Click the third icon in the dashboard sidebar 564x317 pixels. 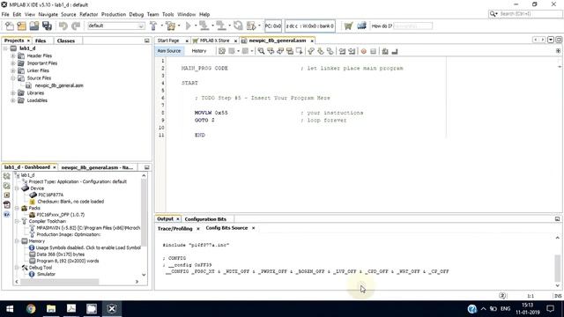click(x=6, y=195)
